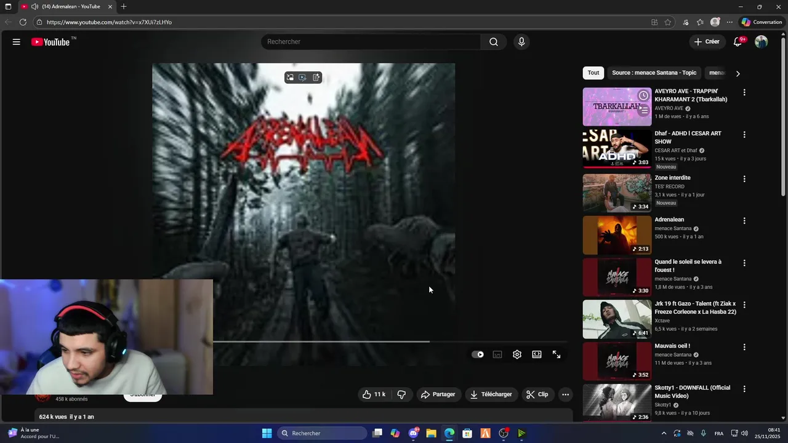Open Dhaf - ADHD I CESAR ART SHOW title
The image size is (788, 443).
pos(688,137)
